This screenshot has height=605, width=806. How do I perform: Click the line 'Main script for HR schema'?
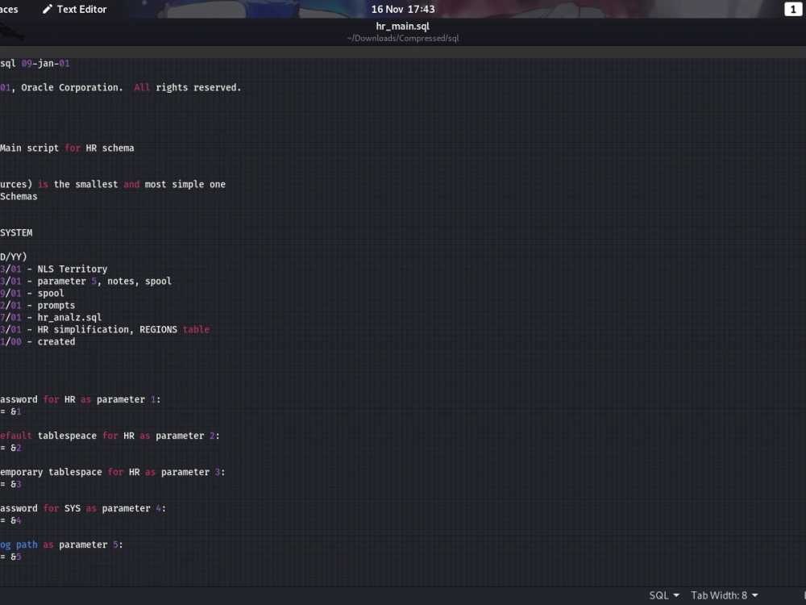pyautogui.click(x=67, y=148)
